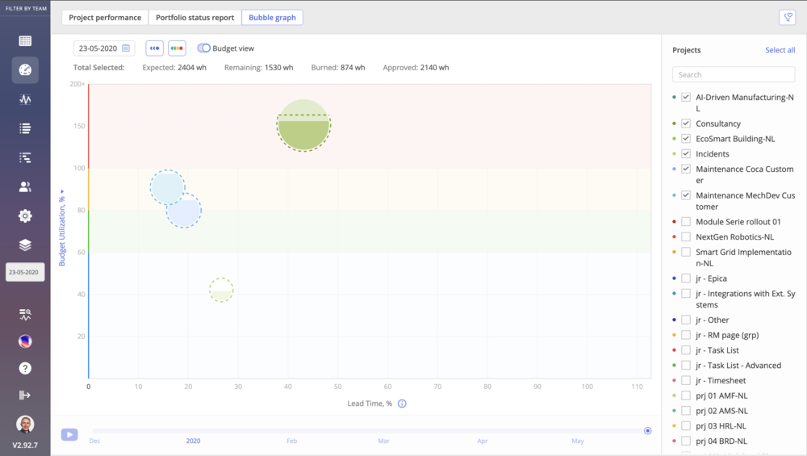The height and width of the screenshot is (456, 807).
Task: Open the settings gear in sidebar
Action: (25, 215)
